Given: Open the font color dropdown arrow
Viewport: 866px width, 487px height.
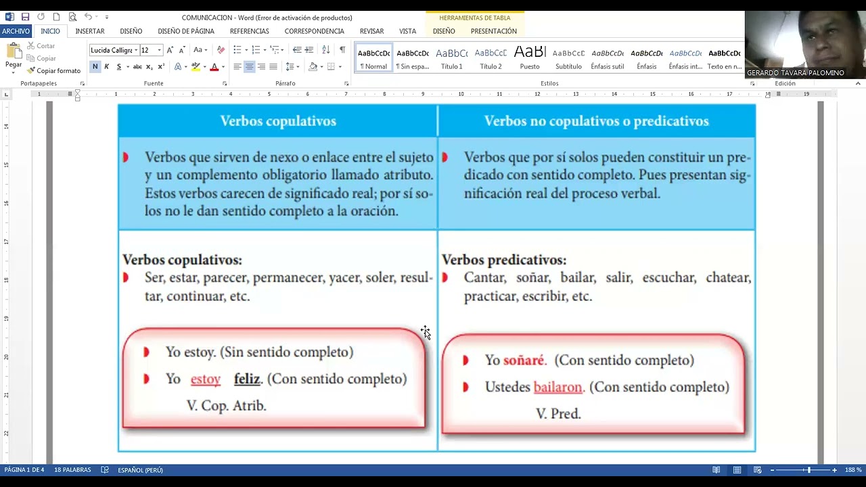Looking at the screenshot, I should click(223, 67).
